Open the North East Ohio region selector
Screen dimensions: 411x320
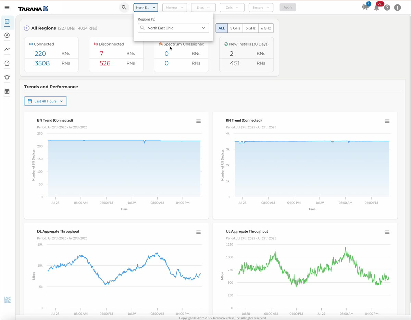pos(173,28)
